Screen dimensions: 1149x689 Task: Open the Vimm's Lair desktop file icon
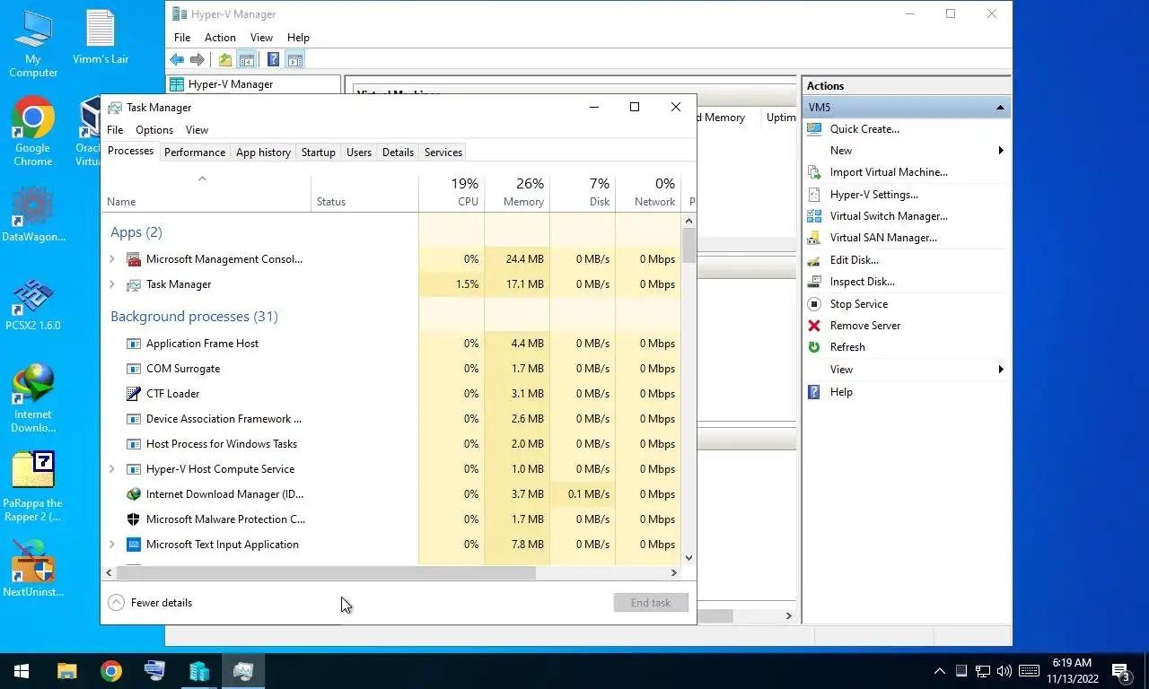click(x=101, y=38)
